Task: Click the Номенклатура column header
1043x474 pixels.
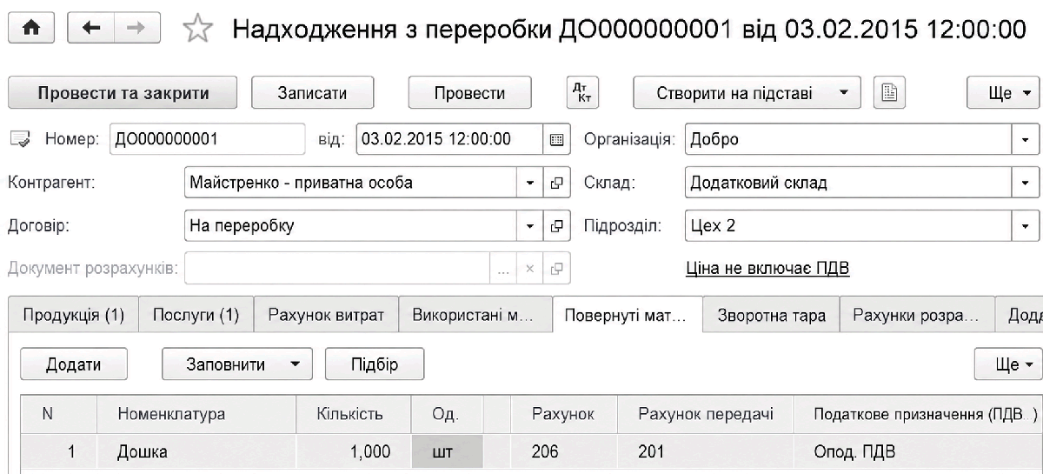Action: tap(197, 415)
